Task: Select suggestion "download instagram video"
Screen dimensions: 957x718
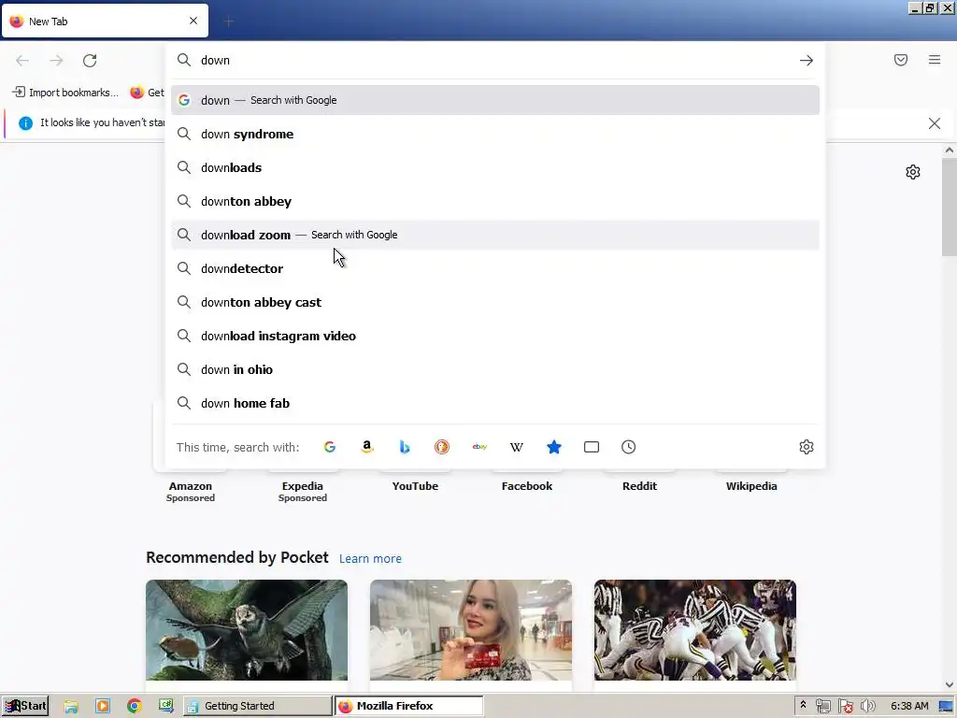Action: point(495,336)
